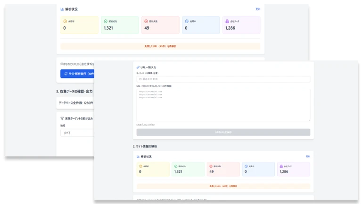Click the orange 失敗したURL再解析 bar in front window

pos(223,186)
